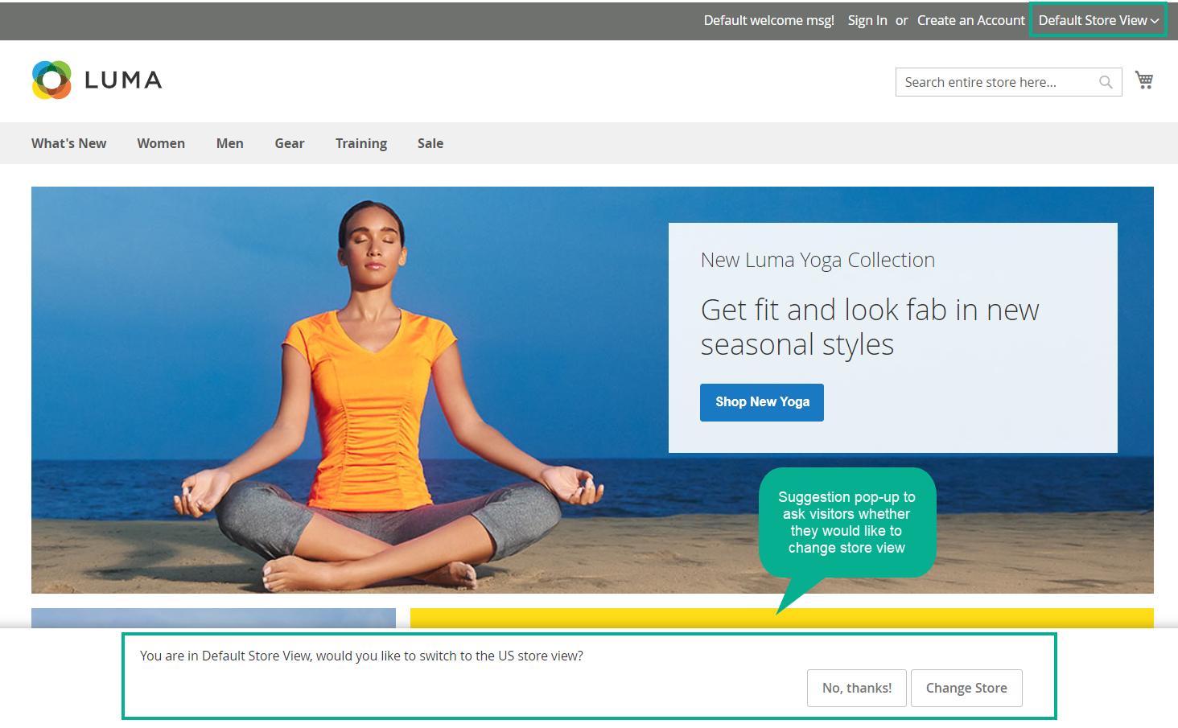Click the Shop New Yoga button
Screen dimensions: 1178x728
[x=762, y=402]
